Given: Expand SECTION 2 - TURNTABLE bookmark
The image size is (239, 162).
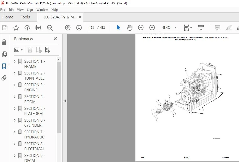Looking at the screenshot, I should pyautogui.click(x=15, y=73).
